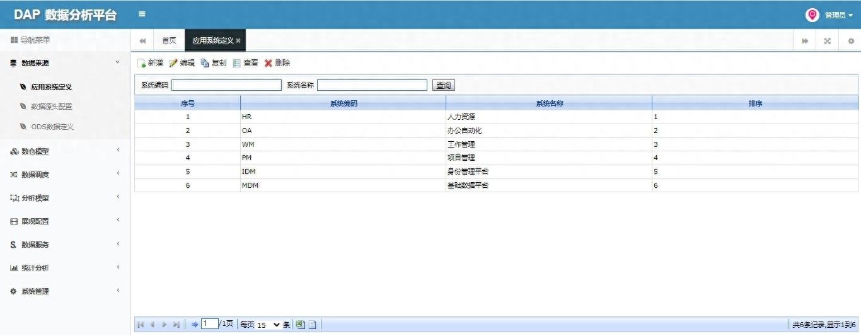This screenshot has width=861, height=336.
Task: Click the 系统编码 input field
Action: click(x=226, y=85)
